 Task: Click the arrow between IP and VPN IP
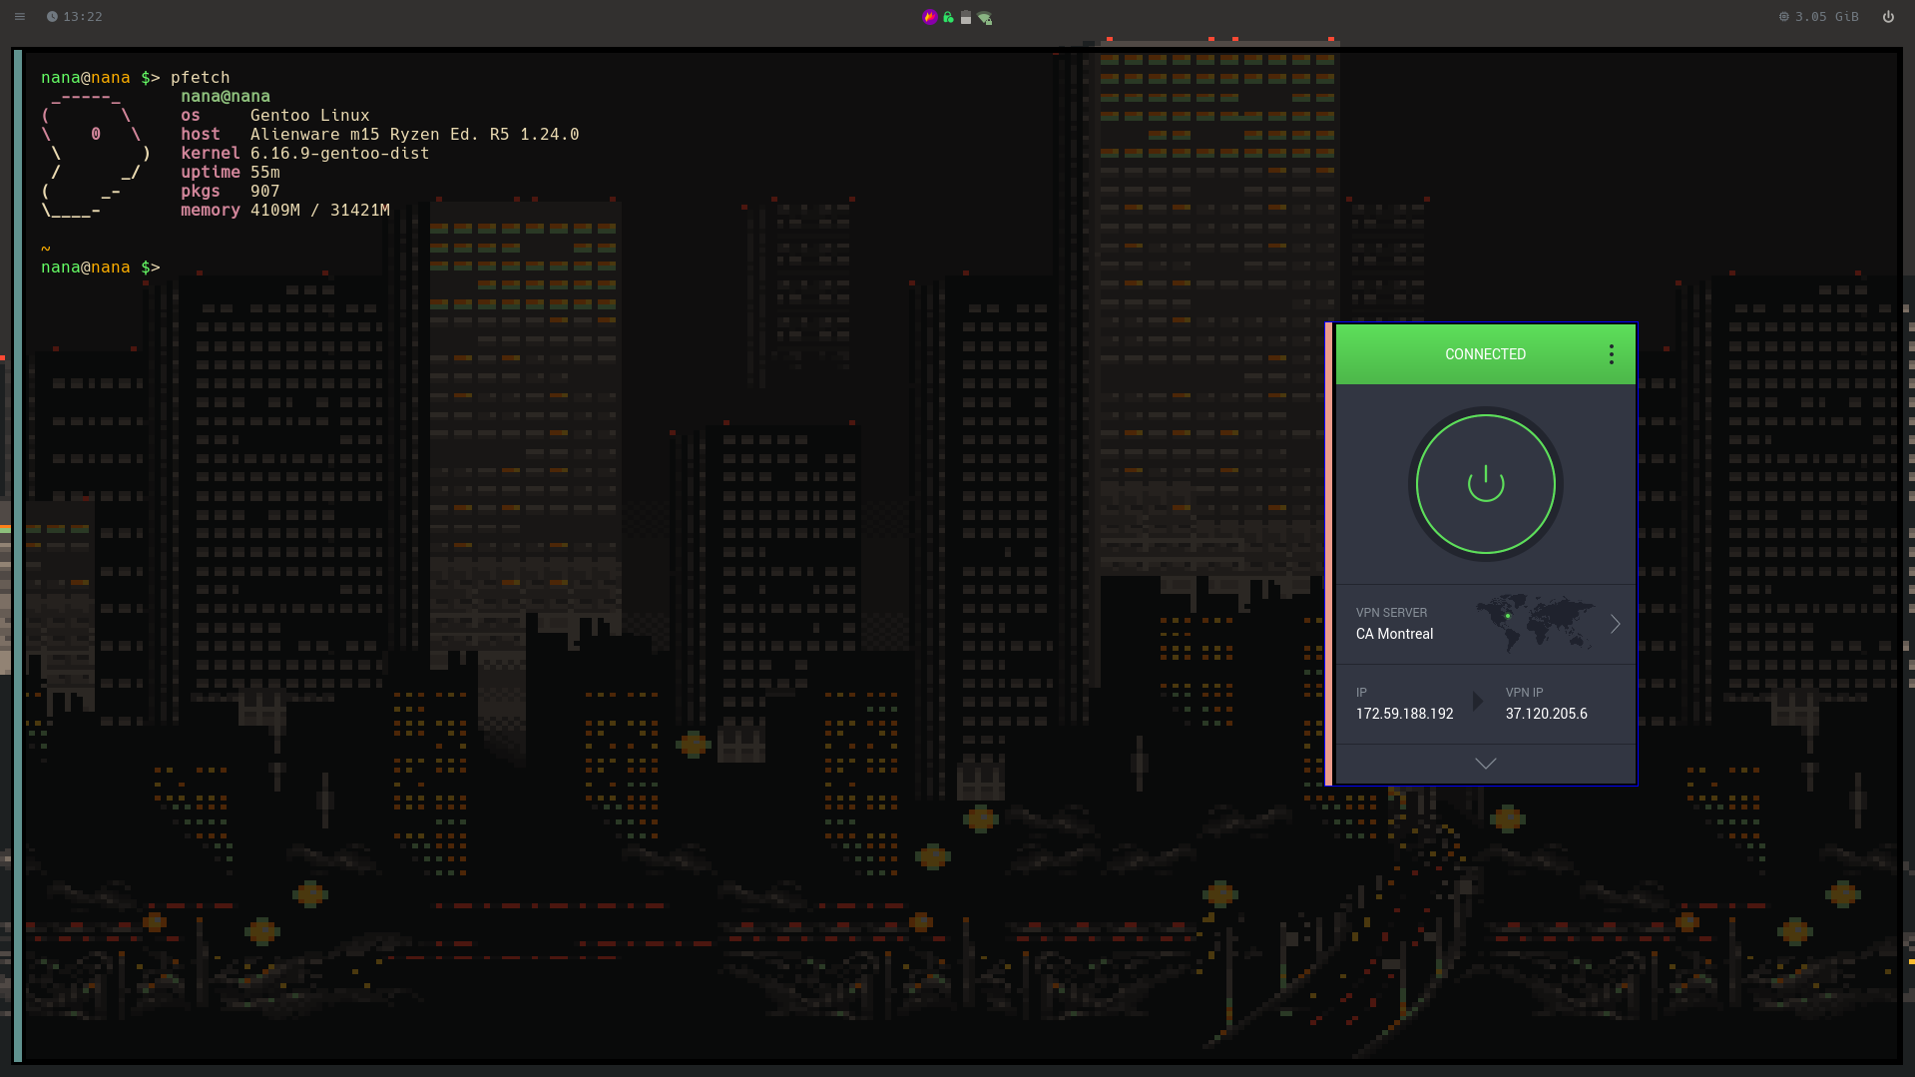1478,702
